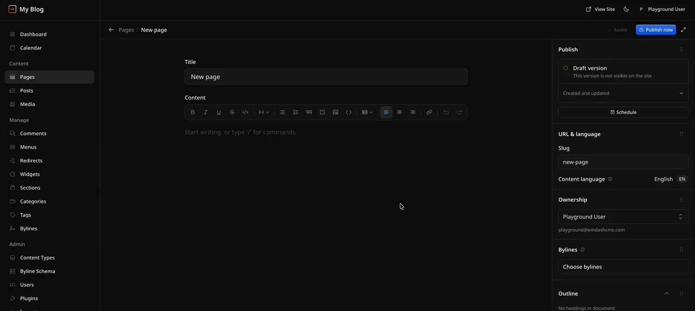Open Menus in sidebar
This screenshot has width=695, height=311.
[x=50, y=147]
